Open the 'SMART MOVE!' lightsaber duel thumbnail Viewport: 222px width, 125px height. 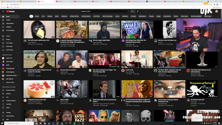click(170, 59)
